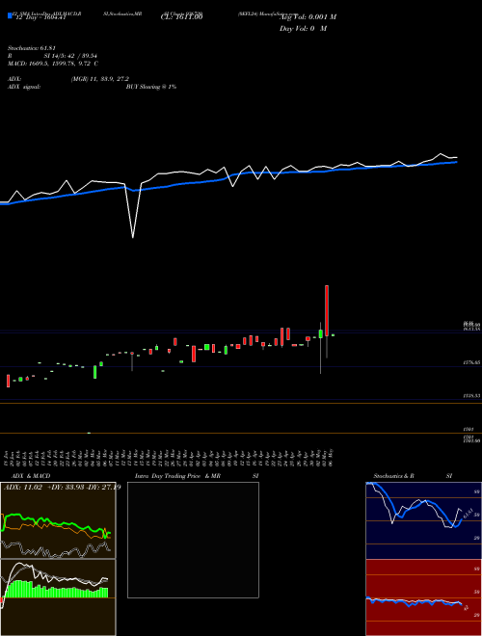Click the 1576.65 price axis label

tap(471, 362)
